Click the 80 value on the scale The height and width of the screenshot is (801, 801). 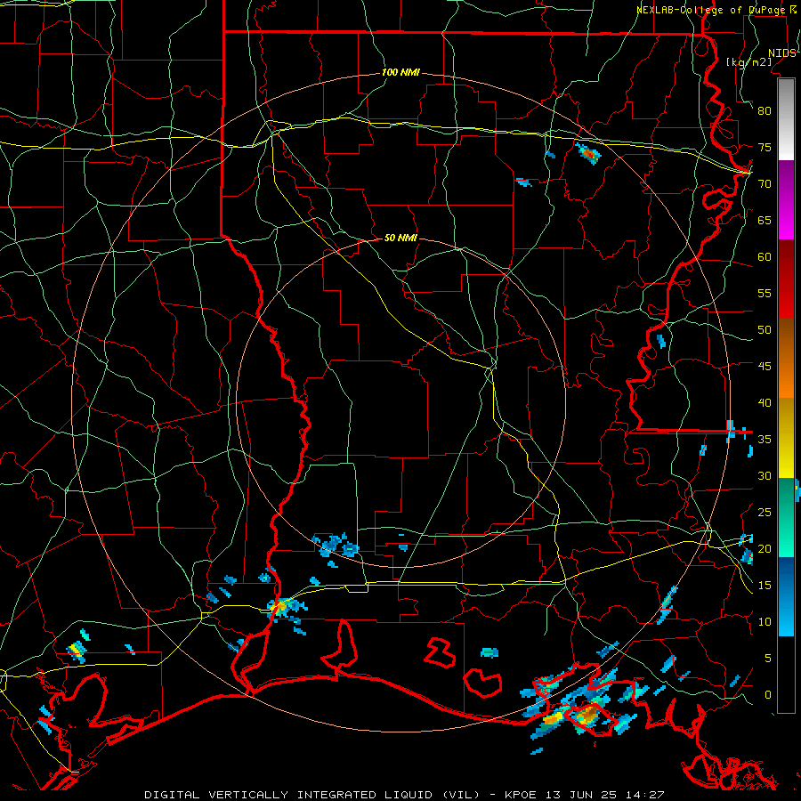click(765, 111)
